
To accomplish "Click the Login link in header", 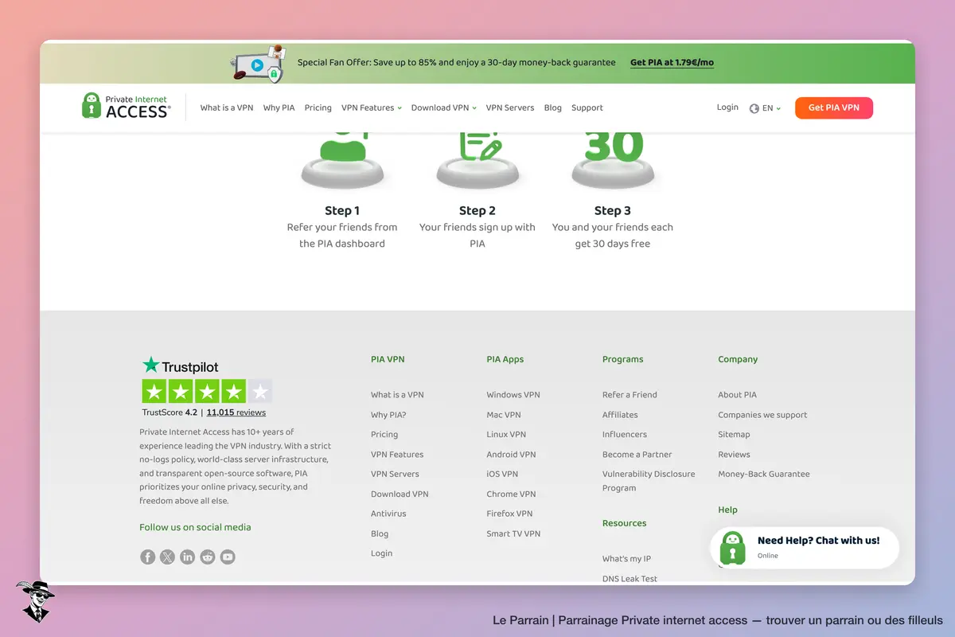I will click(727, 107).
